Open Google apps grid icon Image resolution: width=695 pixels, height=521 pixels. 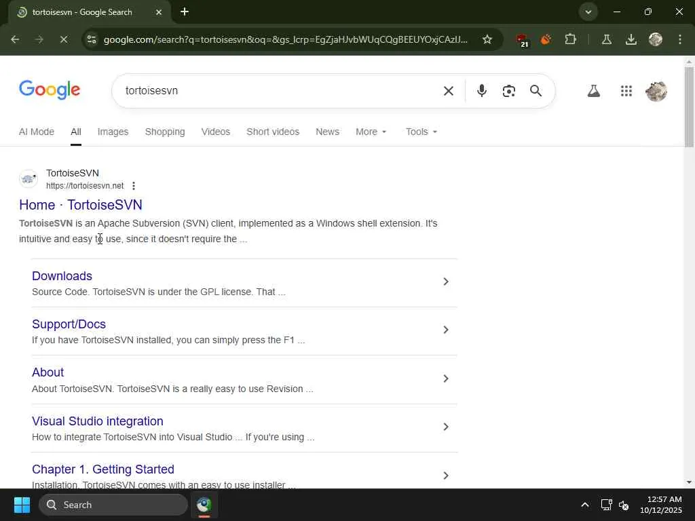click(x=626, y=92)
